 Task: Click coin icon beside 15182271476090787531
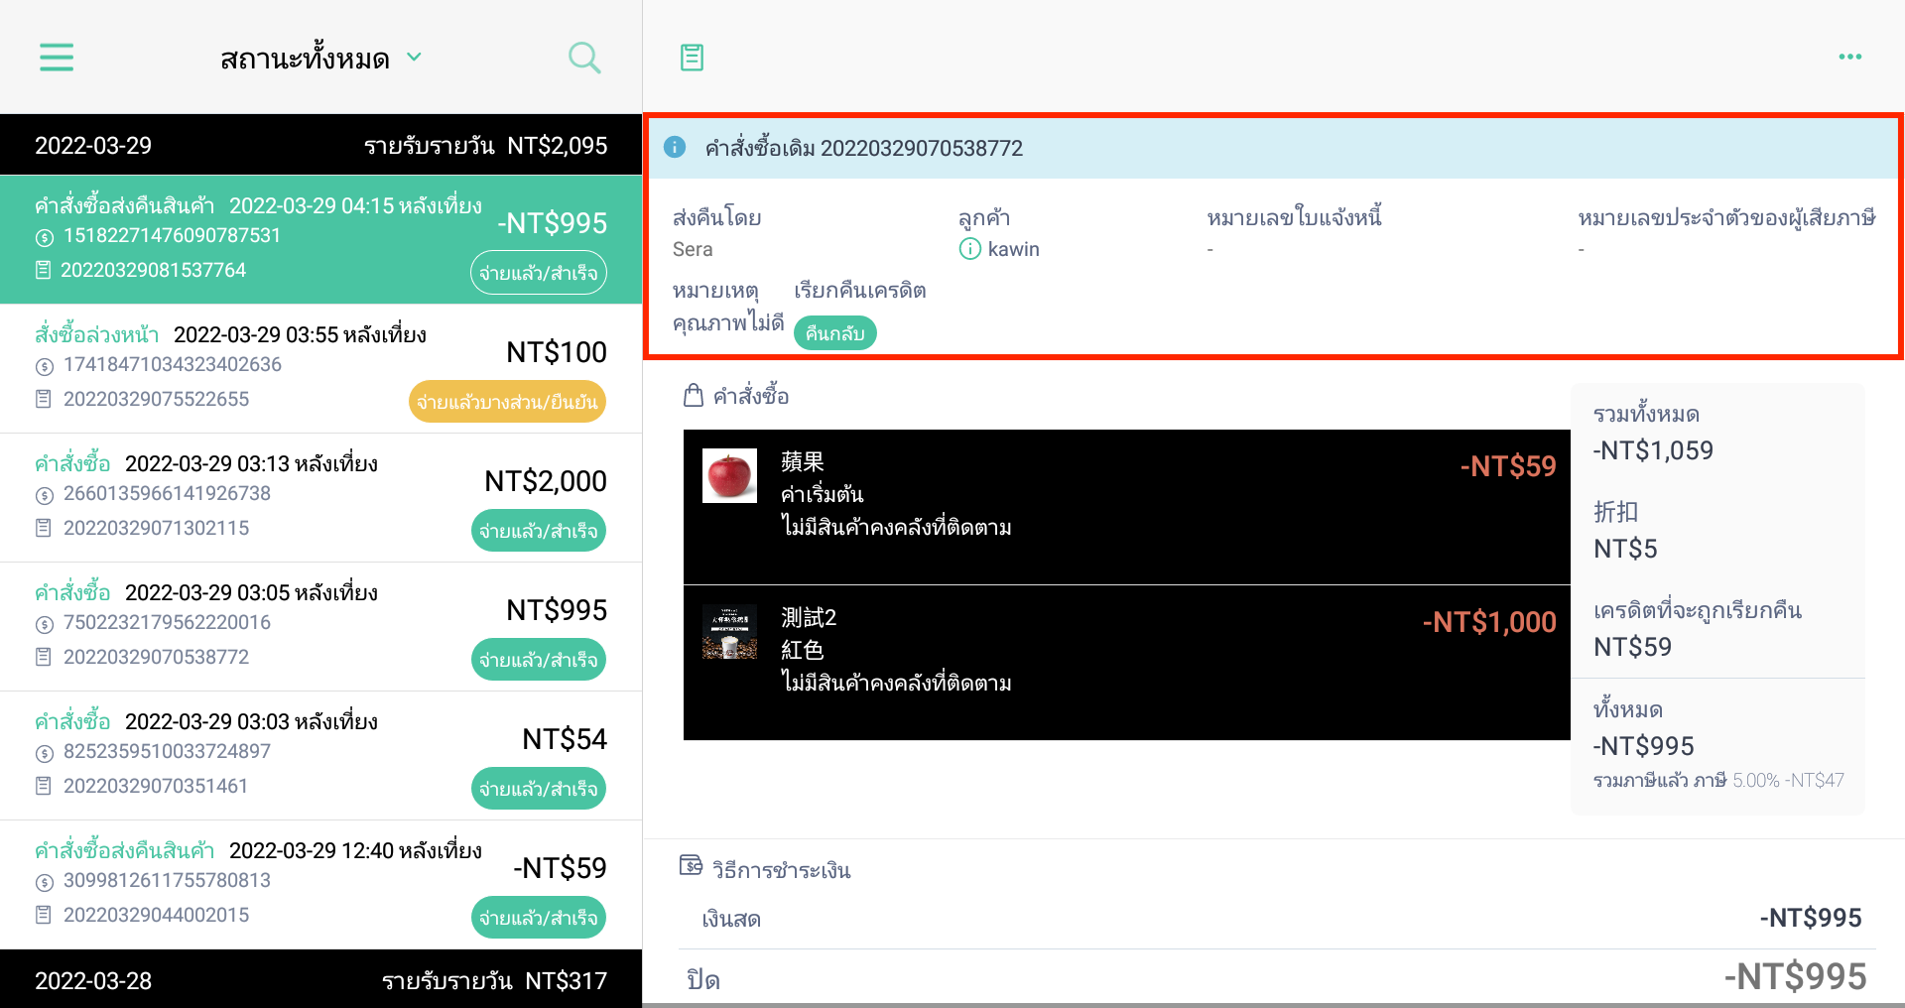point(44,237)
